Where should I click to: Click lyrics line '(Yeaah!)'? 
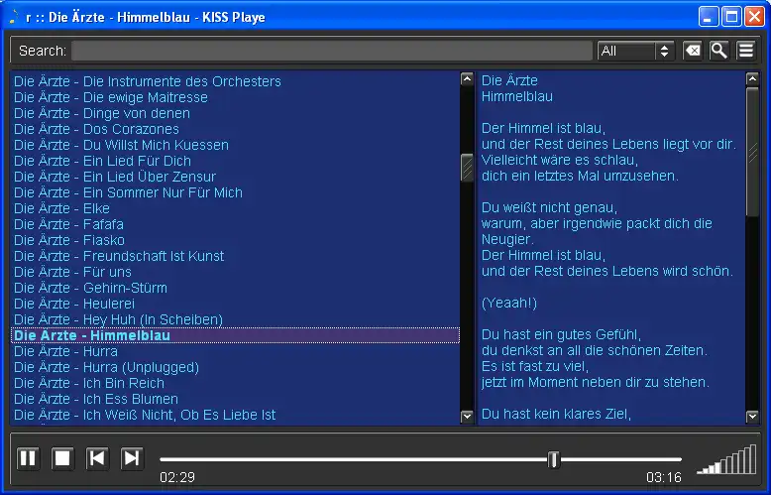click(509, 303)
